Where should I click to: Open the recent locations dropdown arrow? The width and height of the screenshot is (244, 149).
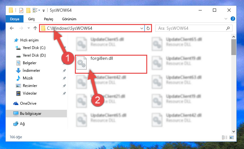click(29, 28)
